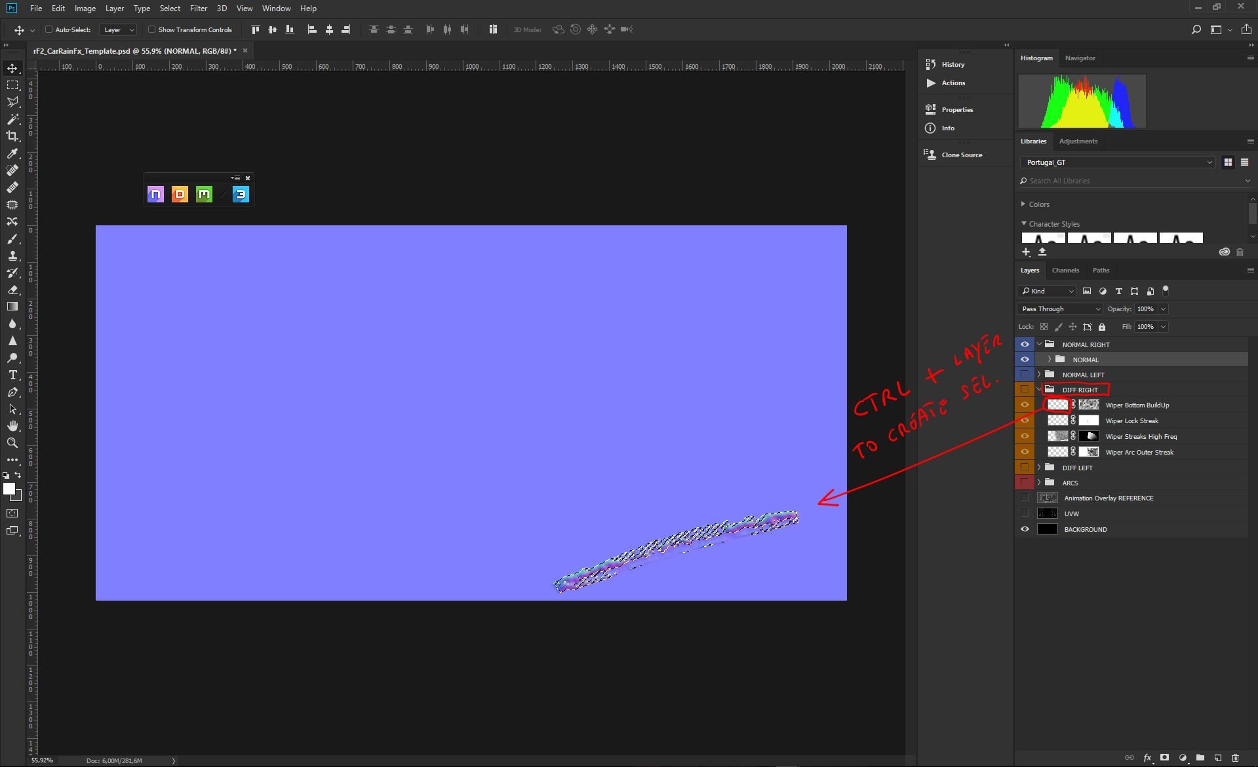Viewport: 1258px width, 767px height.
Task: Click the purple N plugin icon
Action: [155, 195]
